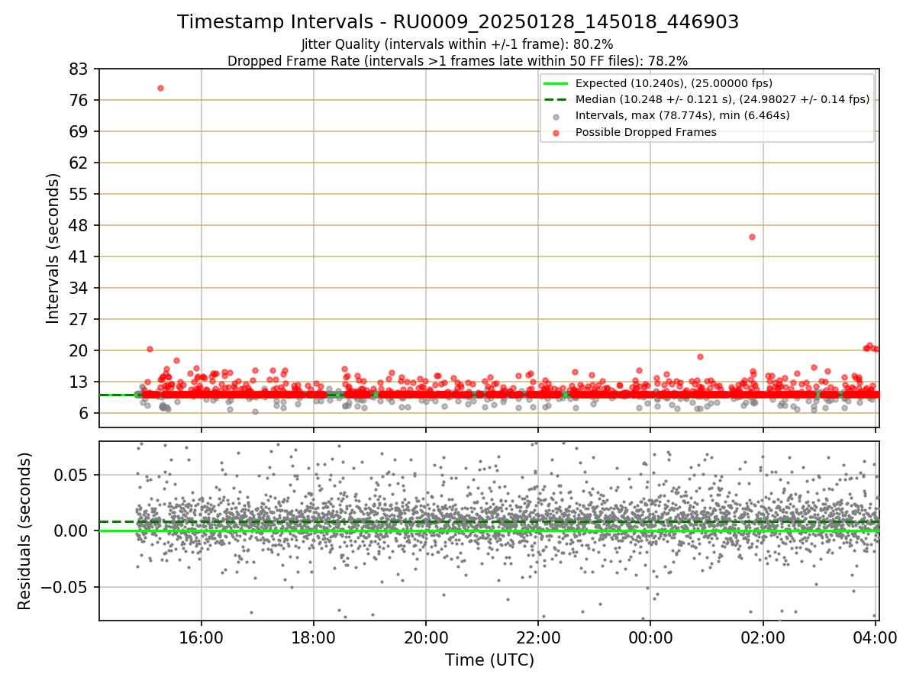
Task: Click the 'Median (10.248 +/- 0.121 s)' legend entry
Action: coord(722,99)
